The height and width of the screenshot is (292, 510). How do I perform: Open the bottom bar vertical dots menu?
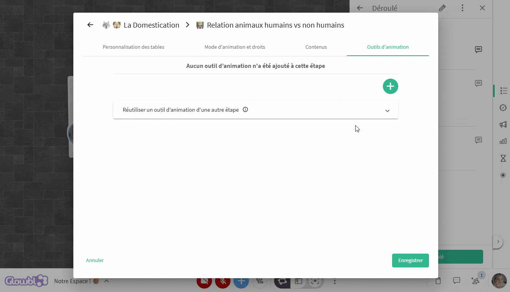pyautogui.click(x=335, y=281)
